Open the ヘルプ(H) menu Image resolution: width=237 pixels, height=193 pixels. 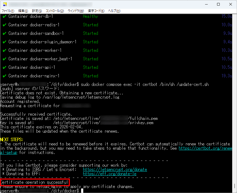pos(114,11)
